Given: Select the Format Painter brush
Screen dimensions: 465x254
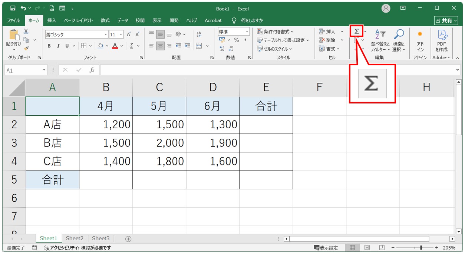Looking at the screenshot, I should tap(26, 48).
